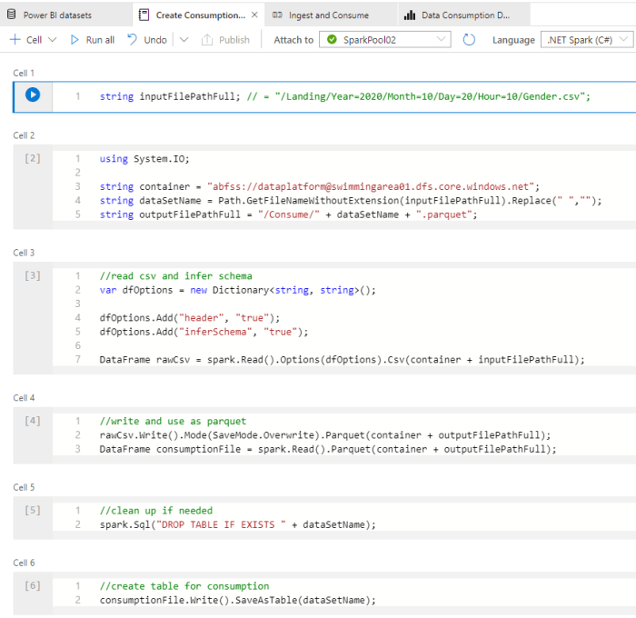
Task: Click the [5] execution count of Cell 5
Action: (33, 510)
